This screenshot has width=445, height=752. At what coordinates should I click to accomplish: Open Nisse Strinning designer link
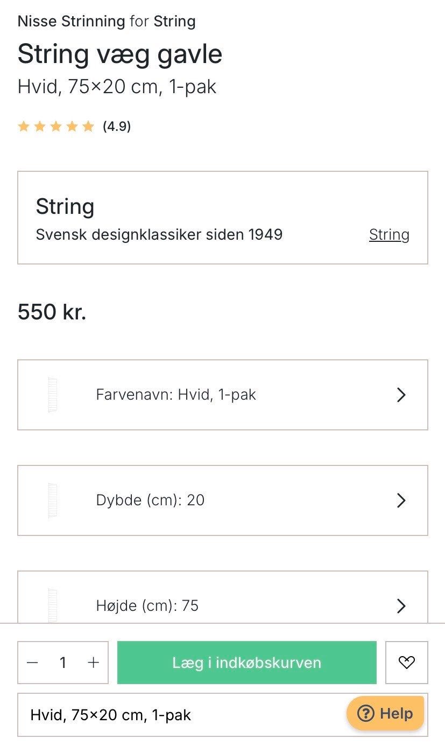71,22
